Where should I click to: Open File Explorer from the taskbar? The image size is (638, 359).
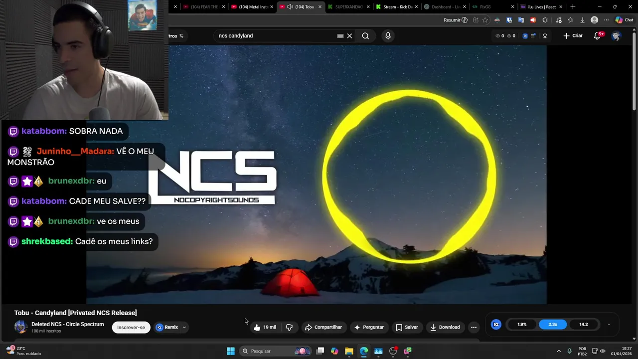[x=349, y=351]
